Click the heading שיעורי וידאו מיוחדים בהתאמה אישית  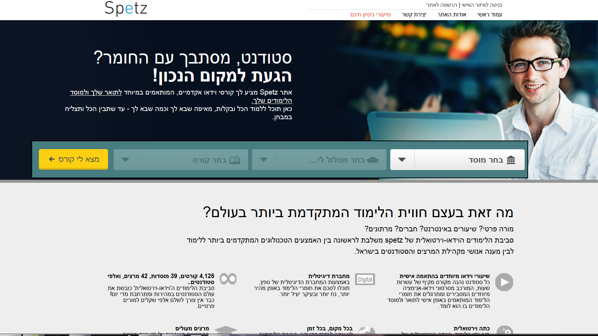(x=444, y=276)
